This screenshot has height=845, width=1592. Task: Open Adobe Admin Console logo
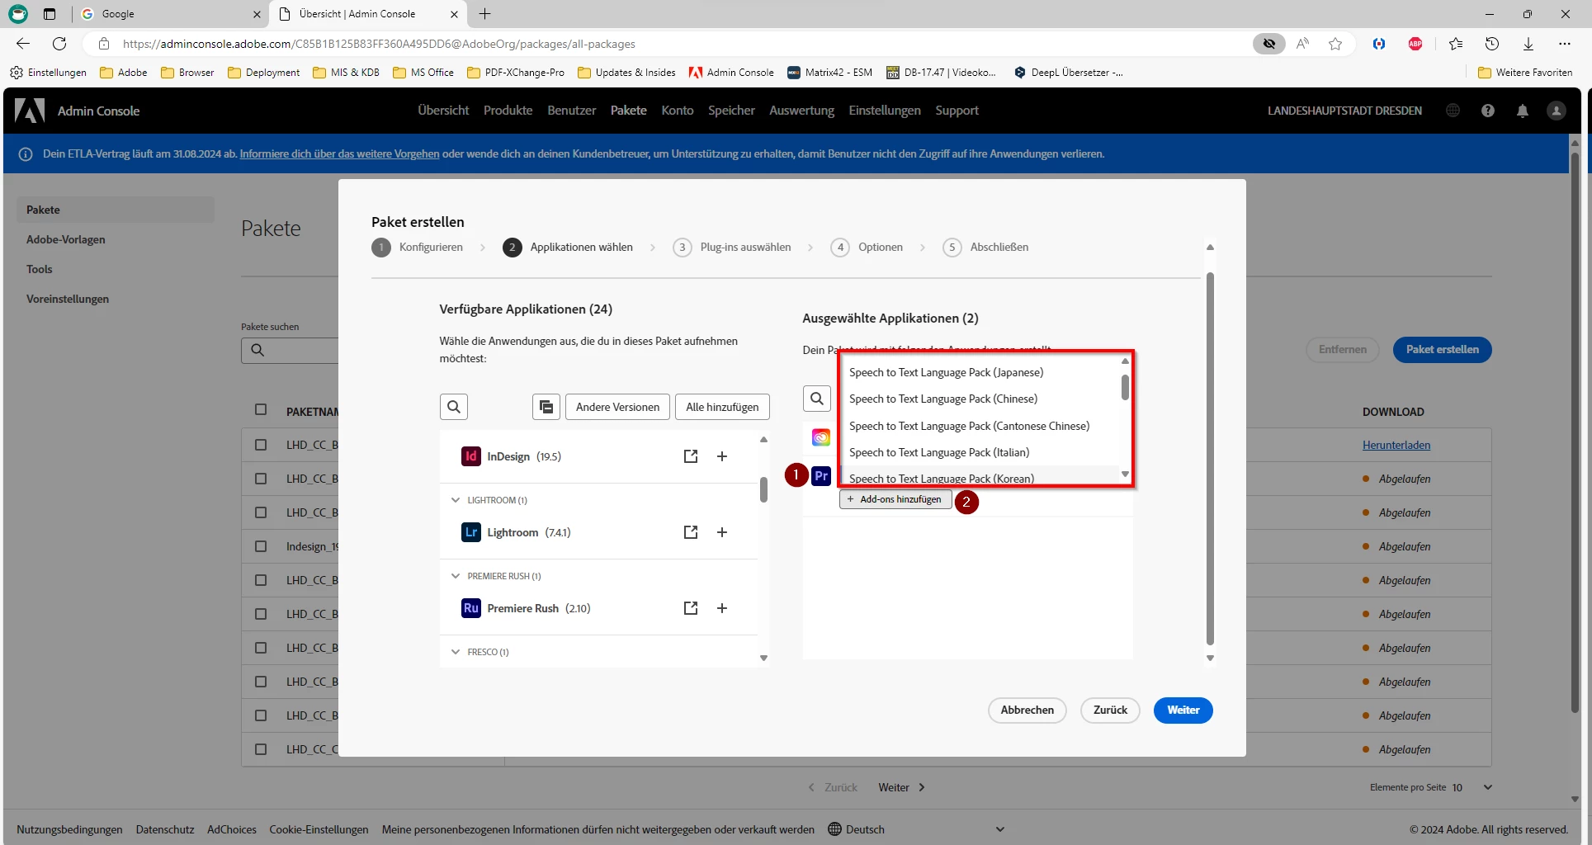tap(30, 111)
